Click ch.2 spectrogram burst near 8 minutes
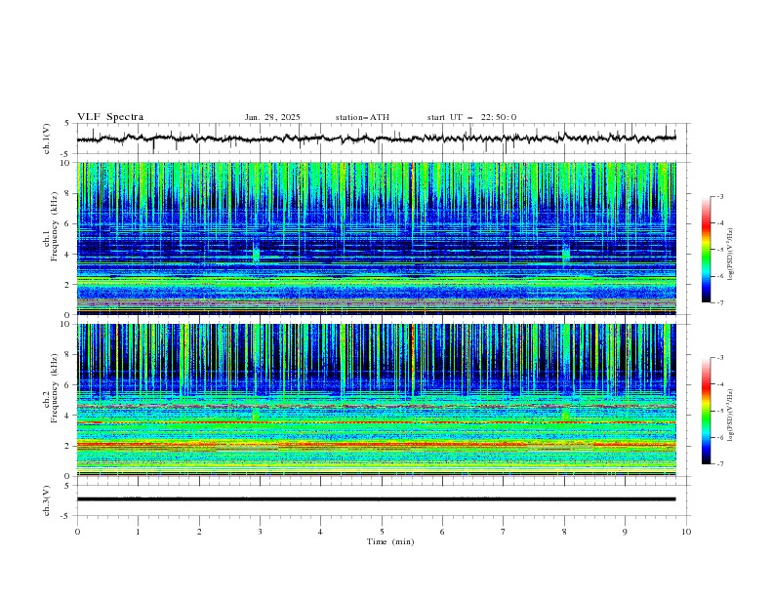Image resolution: width=773 pixels, height=597 pixels. click(x=565, y=414)
